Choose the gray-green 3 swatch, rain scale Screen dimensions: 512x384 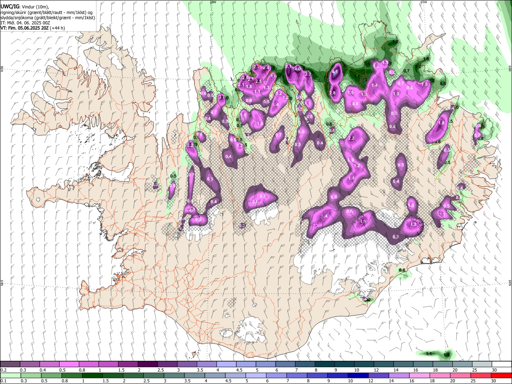[174, 375]
